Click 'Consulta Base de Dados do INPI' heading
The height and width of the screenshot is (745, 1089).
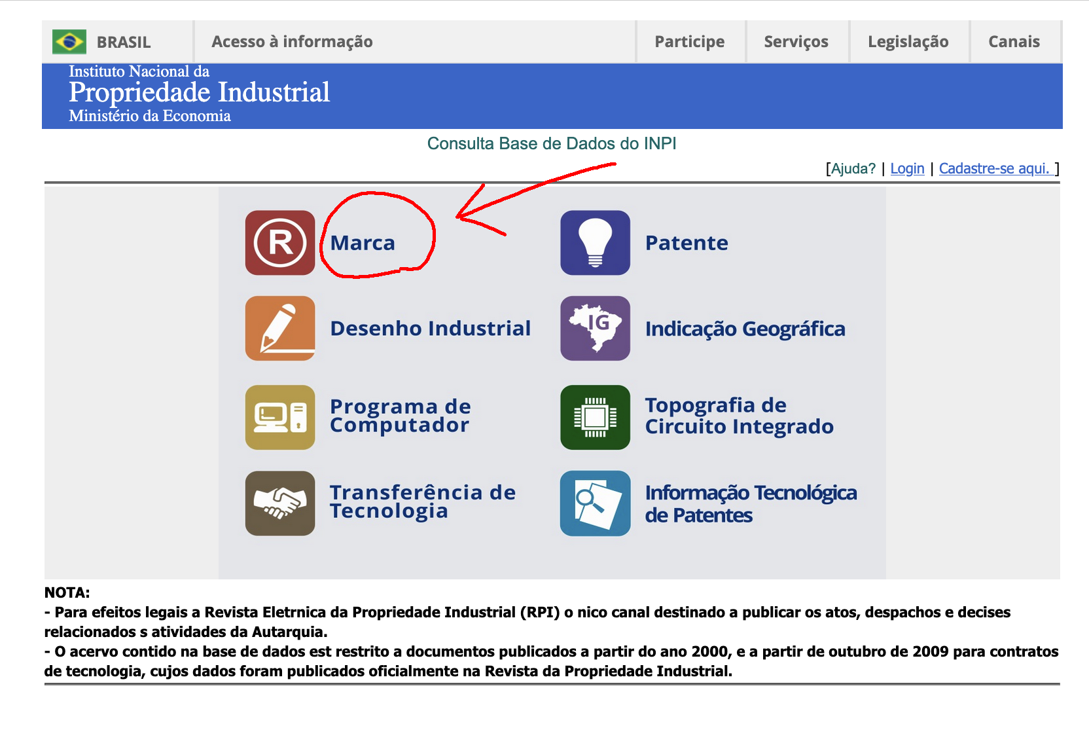552,143
